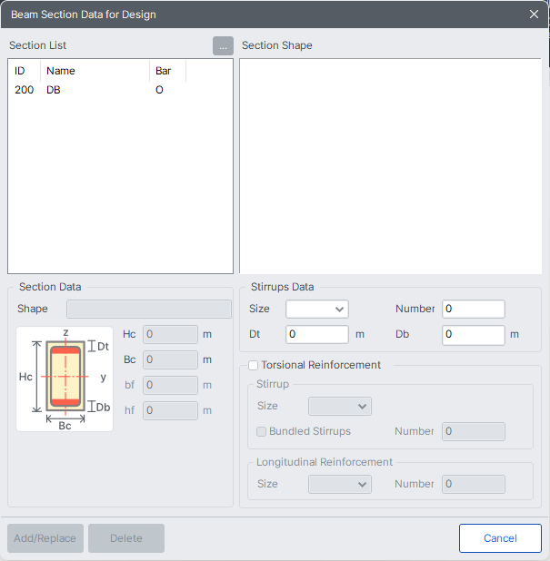This screenshot has width=550, height=561.
Task: Open the torsional Stirrup Size dropdown
Action: click(340, 407)
